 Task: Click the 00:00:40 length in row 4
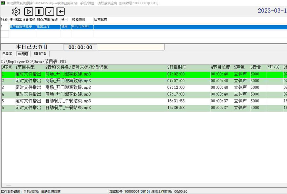(219, 94)
